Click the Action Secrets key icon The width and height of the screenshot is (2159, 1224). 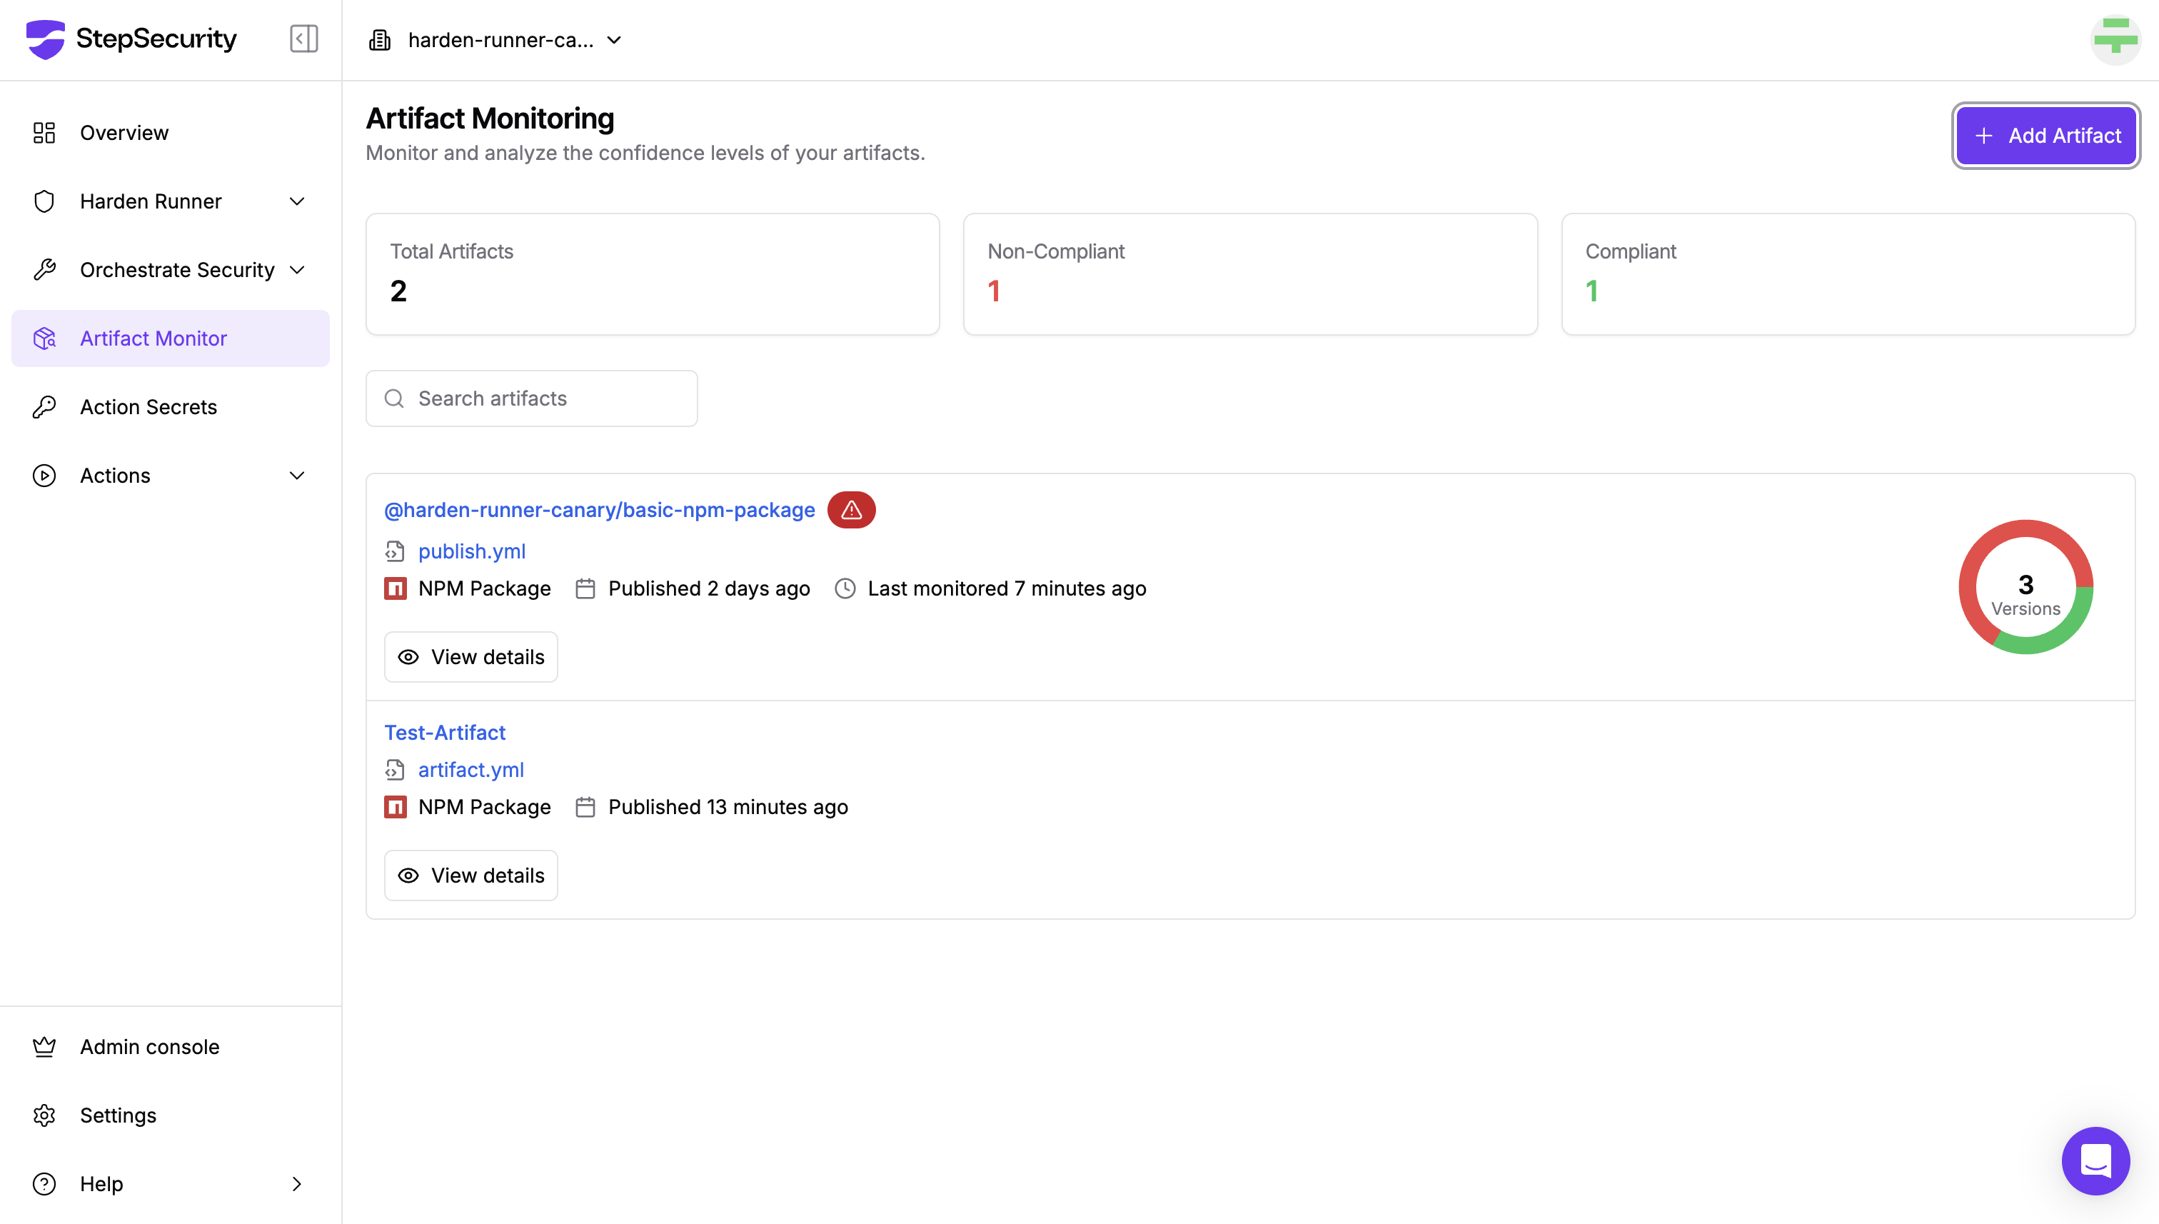click(44, 407)
